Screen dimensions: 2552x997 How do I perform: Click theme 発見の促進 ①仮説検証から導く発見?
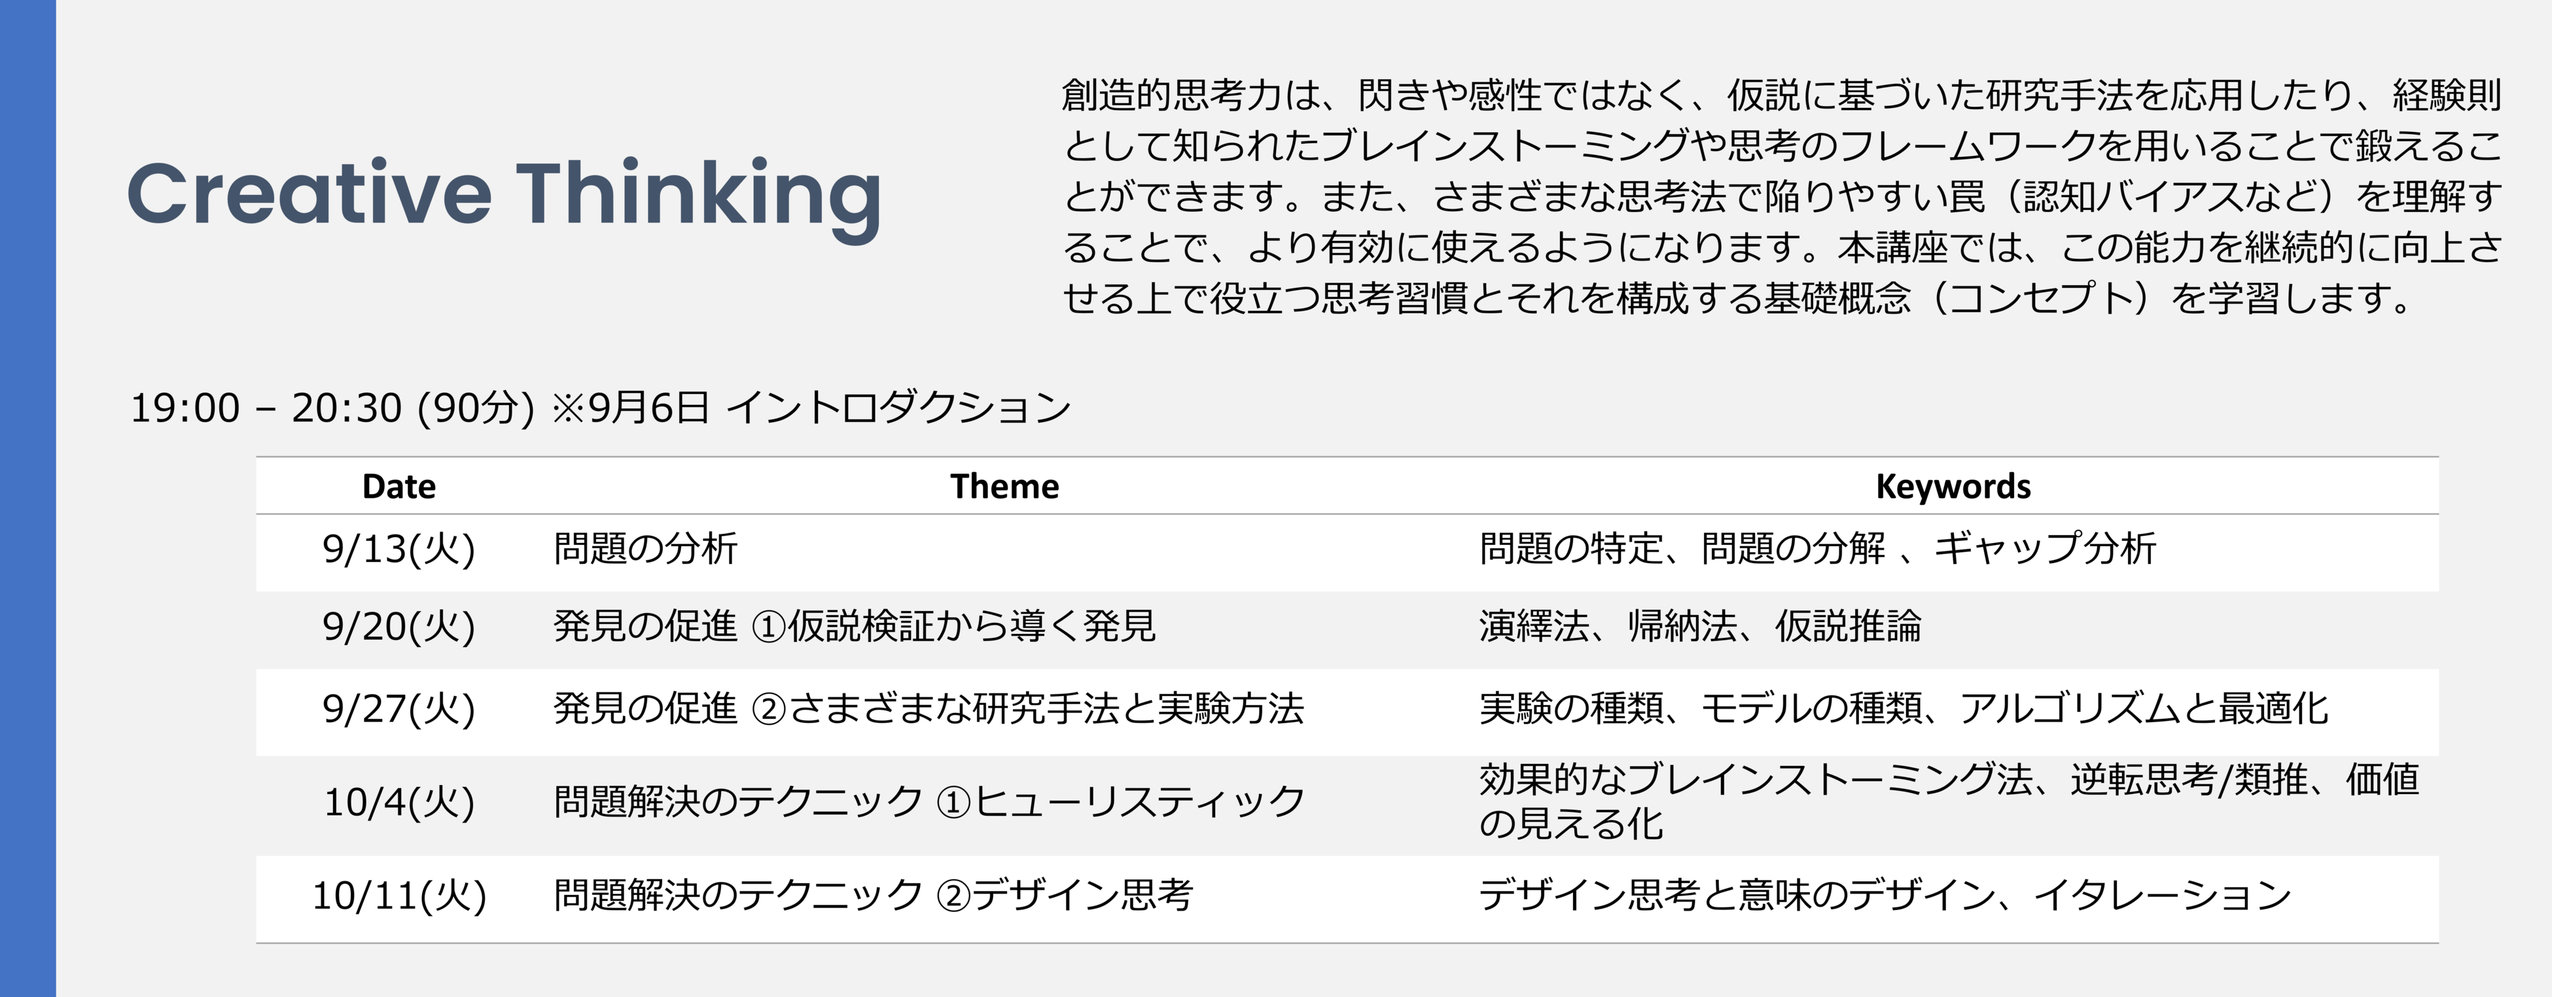point(854,627)
